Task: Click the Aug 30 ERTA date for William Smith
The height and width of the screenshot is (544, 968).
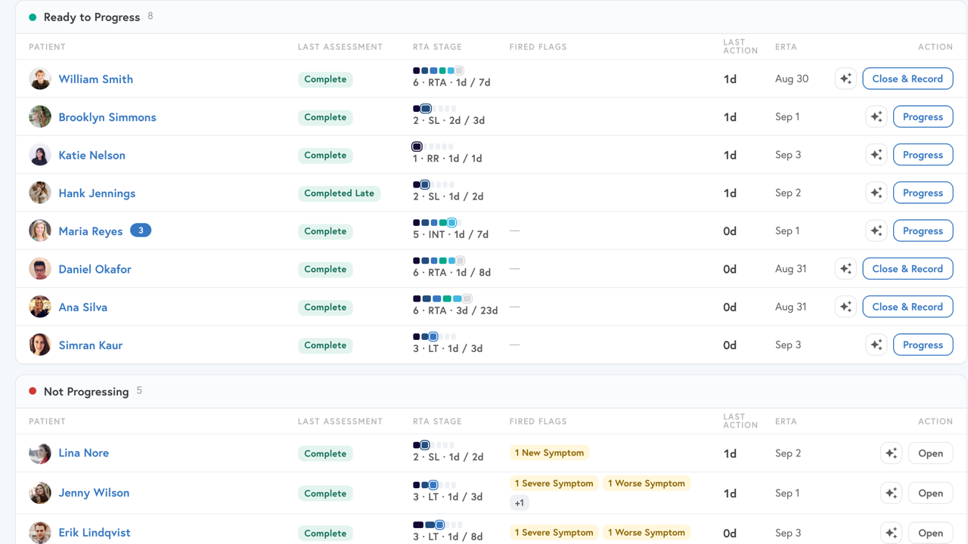Action: pyautogui.click(x=792, y=79)
